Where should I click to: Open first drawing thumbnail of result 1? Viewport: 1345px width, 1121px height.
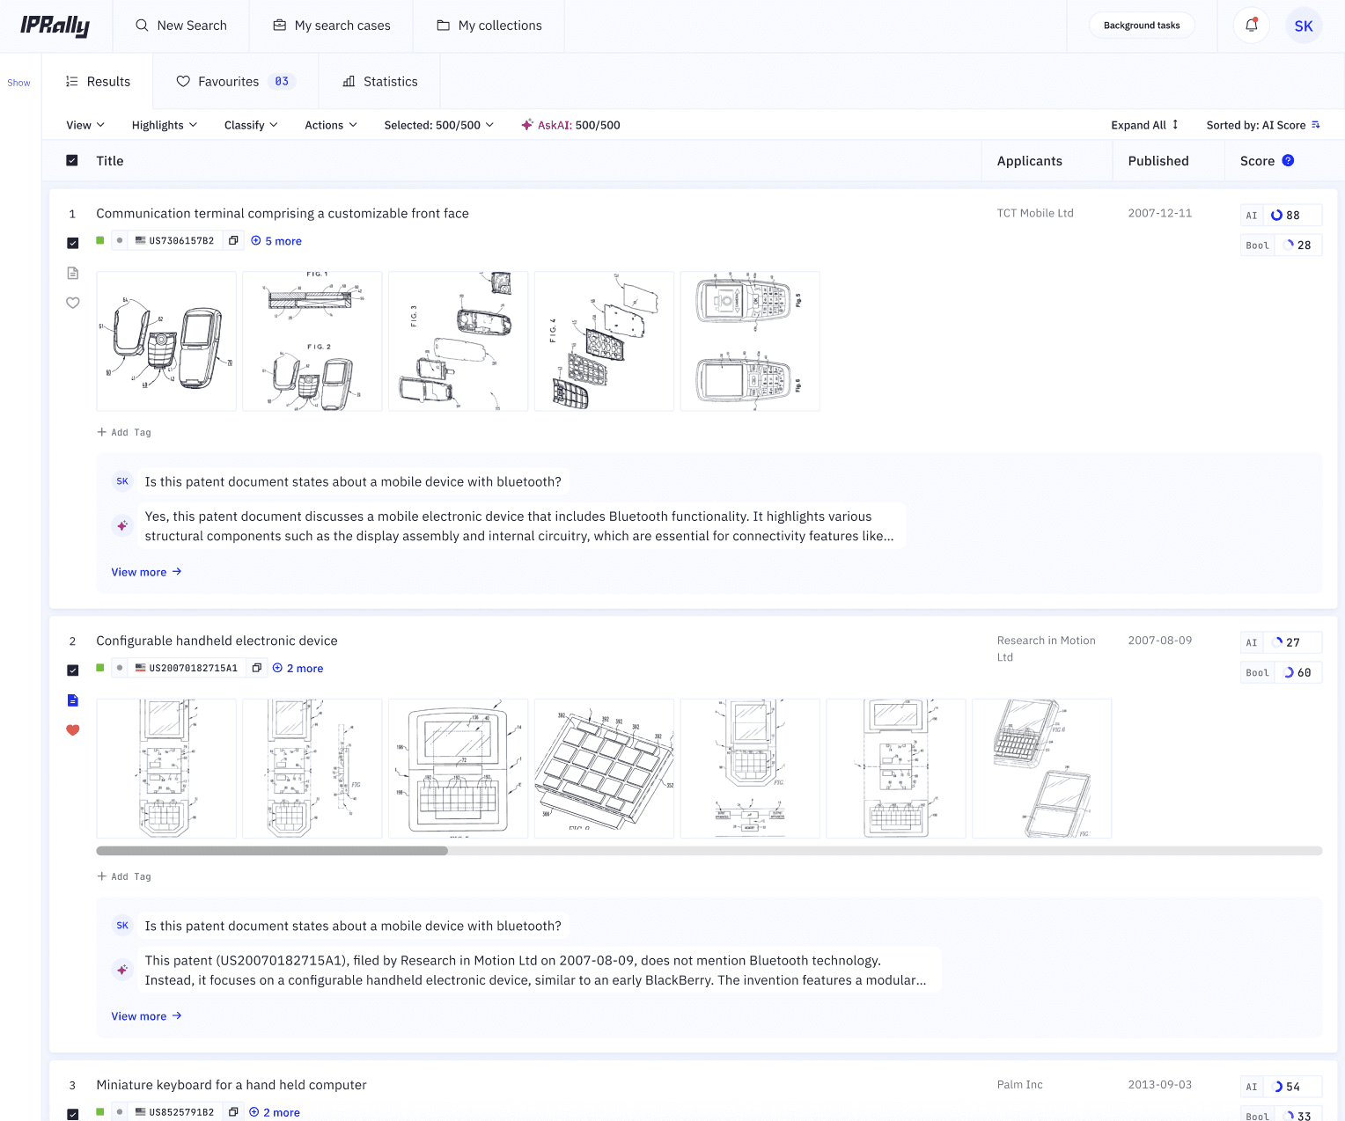tap(166, 341)
